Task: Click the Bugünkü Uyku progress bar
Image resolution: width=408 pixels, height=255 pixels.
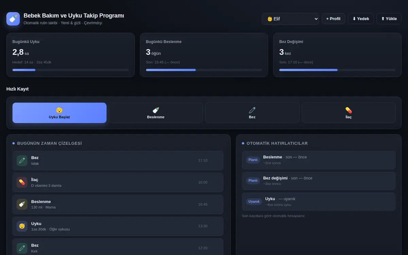Action: point(71,70)
